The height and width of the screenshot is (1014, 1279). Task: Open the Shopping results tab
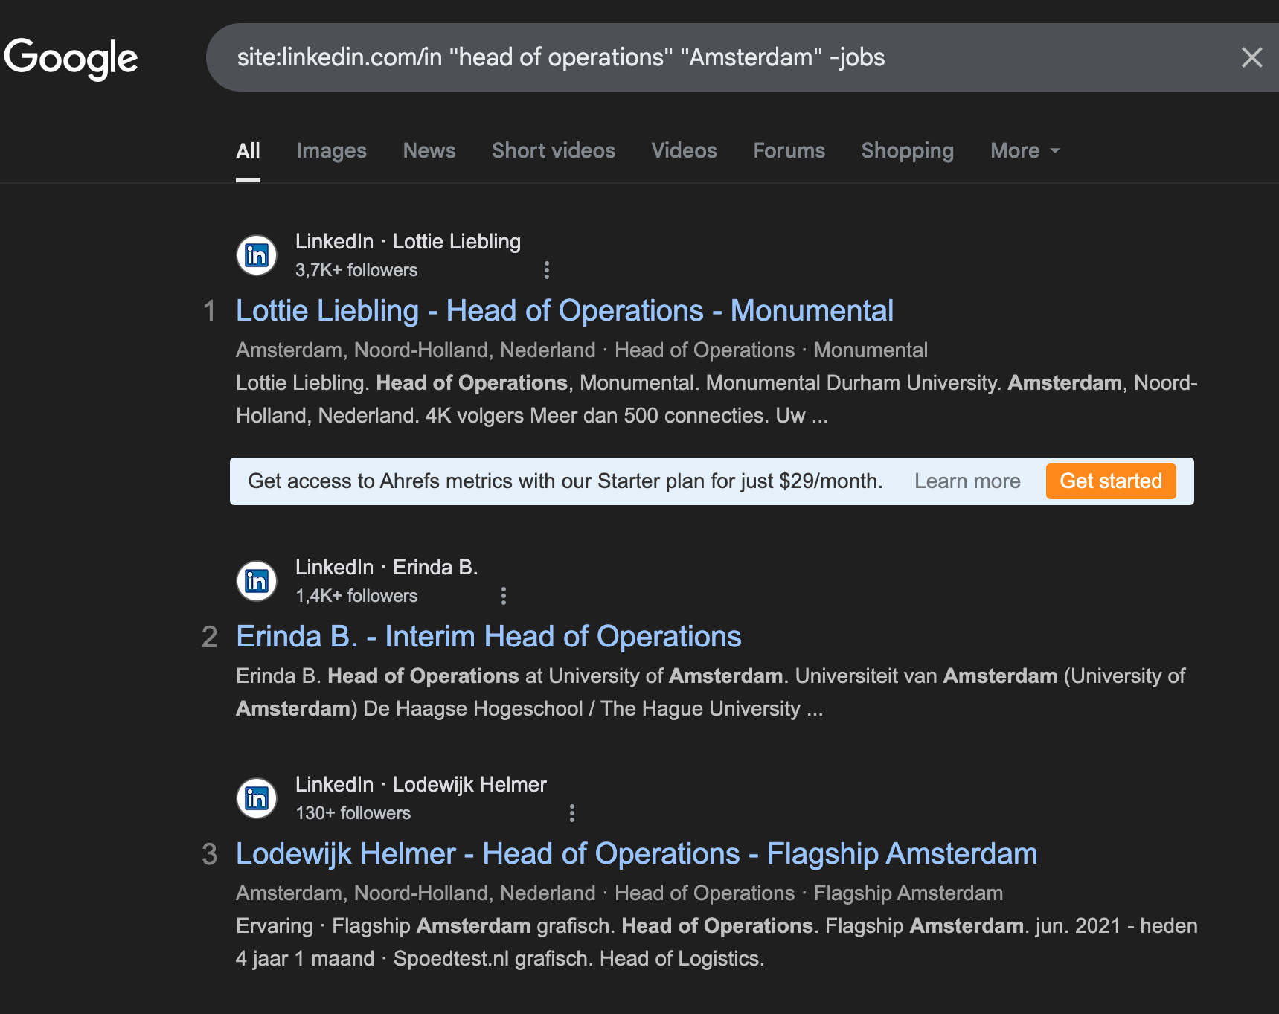907,150
